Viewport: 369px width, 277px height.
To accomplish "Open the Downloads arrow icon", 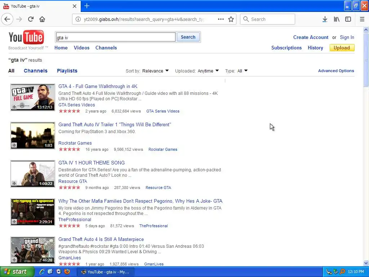I will pos(325,19).
